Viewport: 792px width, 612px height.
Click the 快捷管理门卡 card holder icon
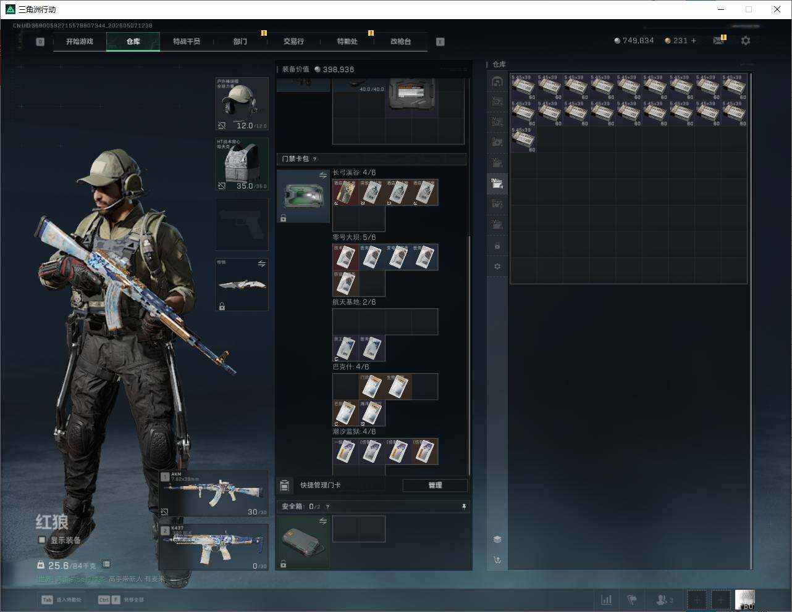(x=285, y=486)
